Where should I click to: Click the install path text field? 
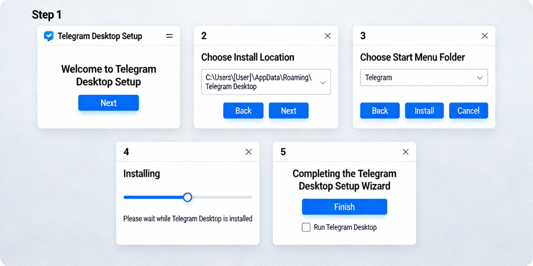click(x=259, y=82)
